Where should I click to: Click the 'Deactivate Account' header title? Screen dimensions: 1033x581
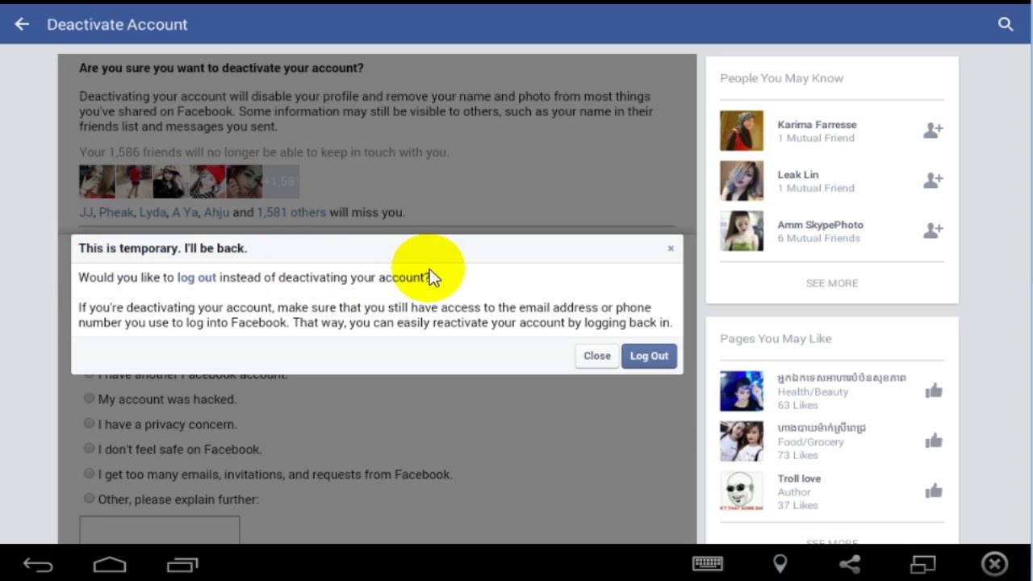(x=117, y=24)
